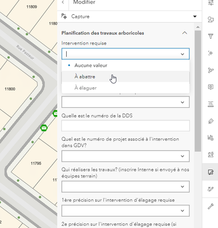Select the Aucune valeur option
218x228 pixels.
[x=126, y=66]
